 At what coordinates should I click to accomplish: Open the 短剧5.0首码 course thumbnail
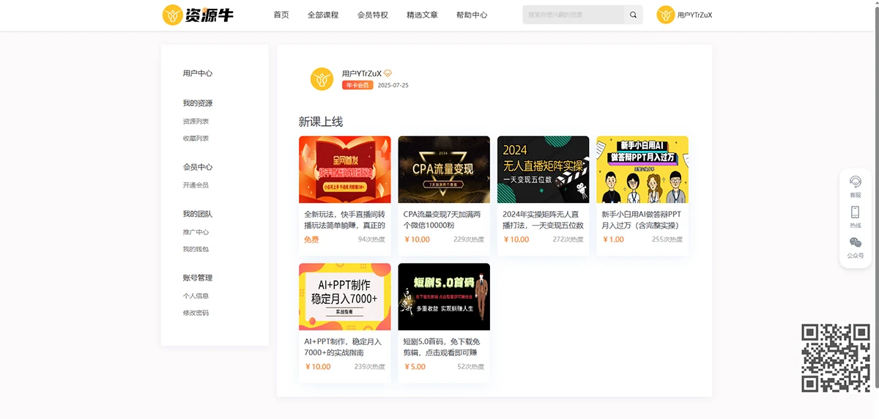tap(444, 297)
